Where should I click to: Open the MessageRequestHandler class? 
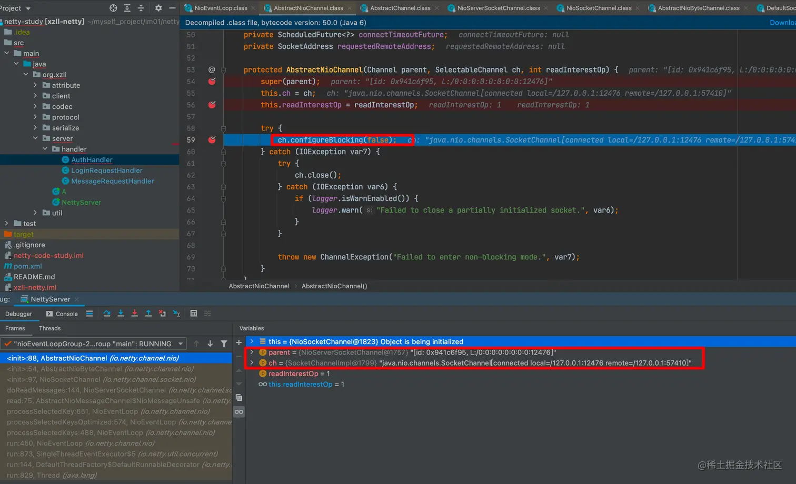112,181
